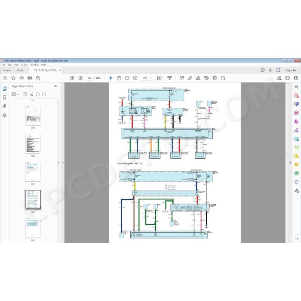This screenshot has height=301, width=301.
Task: Select the Hand pan tool
Action: click(x=119, y=78)
